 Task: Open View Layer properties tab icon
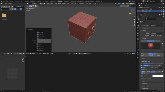[138, 31]
